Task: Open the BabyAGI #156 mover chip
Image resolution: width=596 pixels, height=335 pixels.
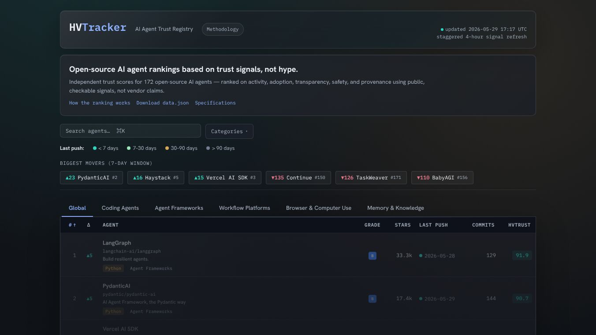Action: click(x=442, y=178)
